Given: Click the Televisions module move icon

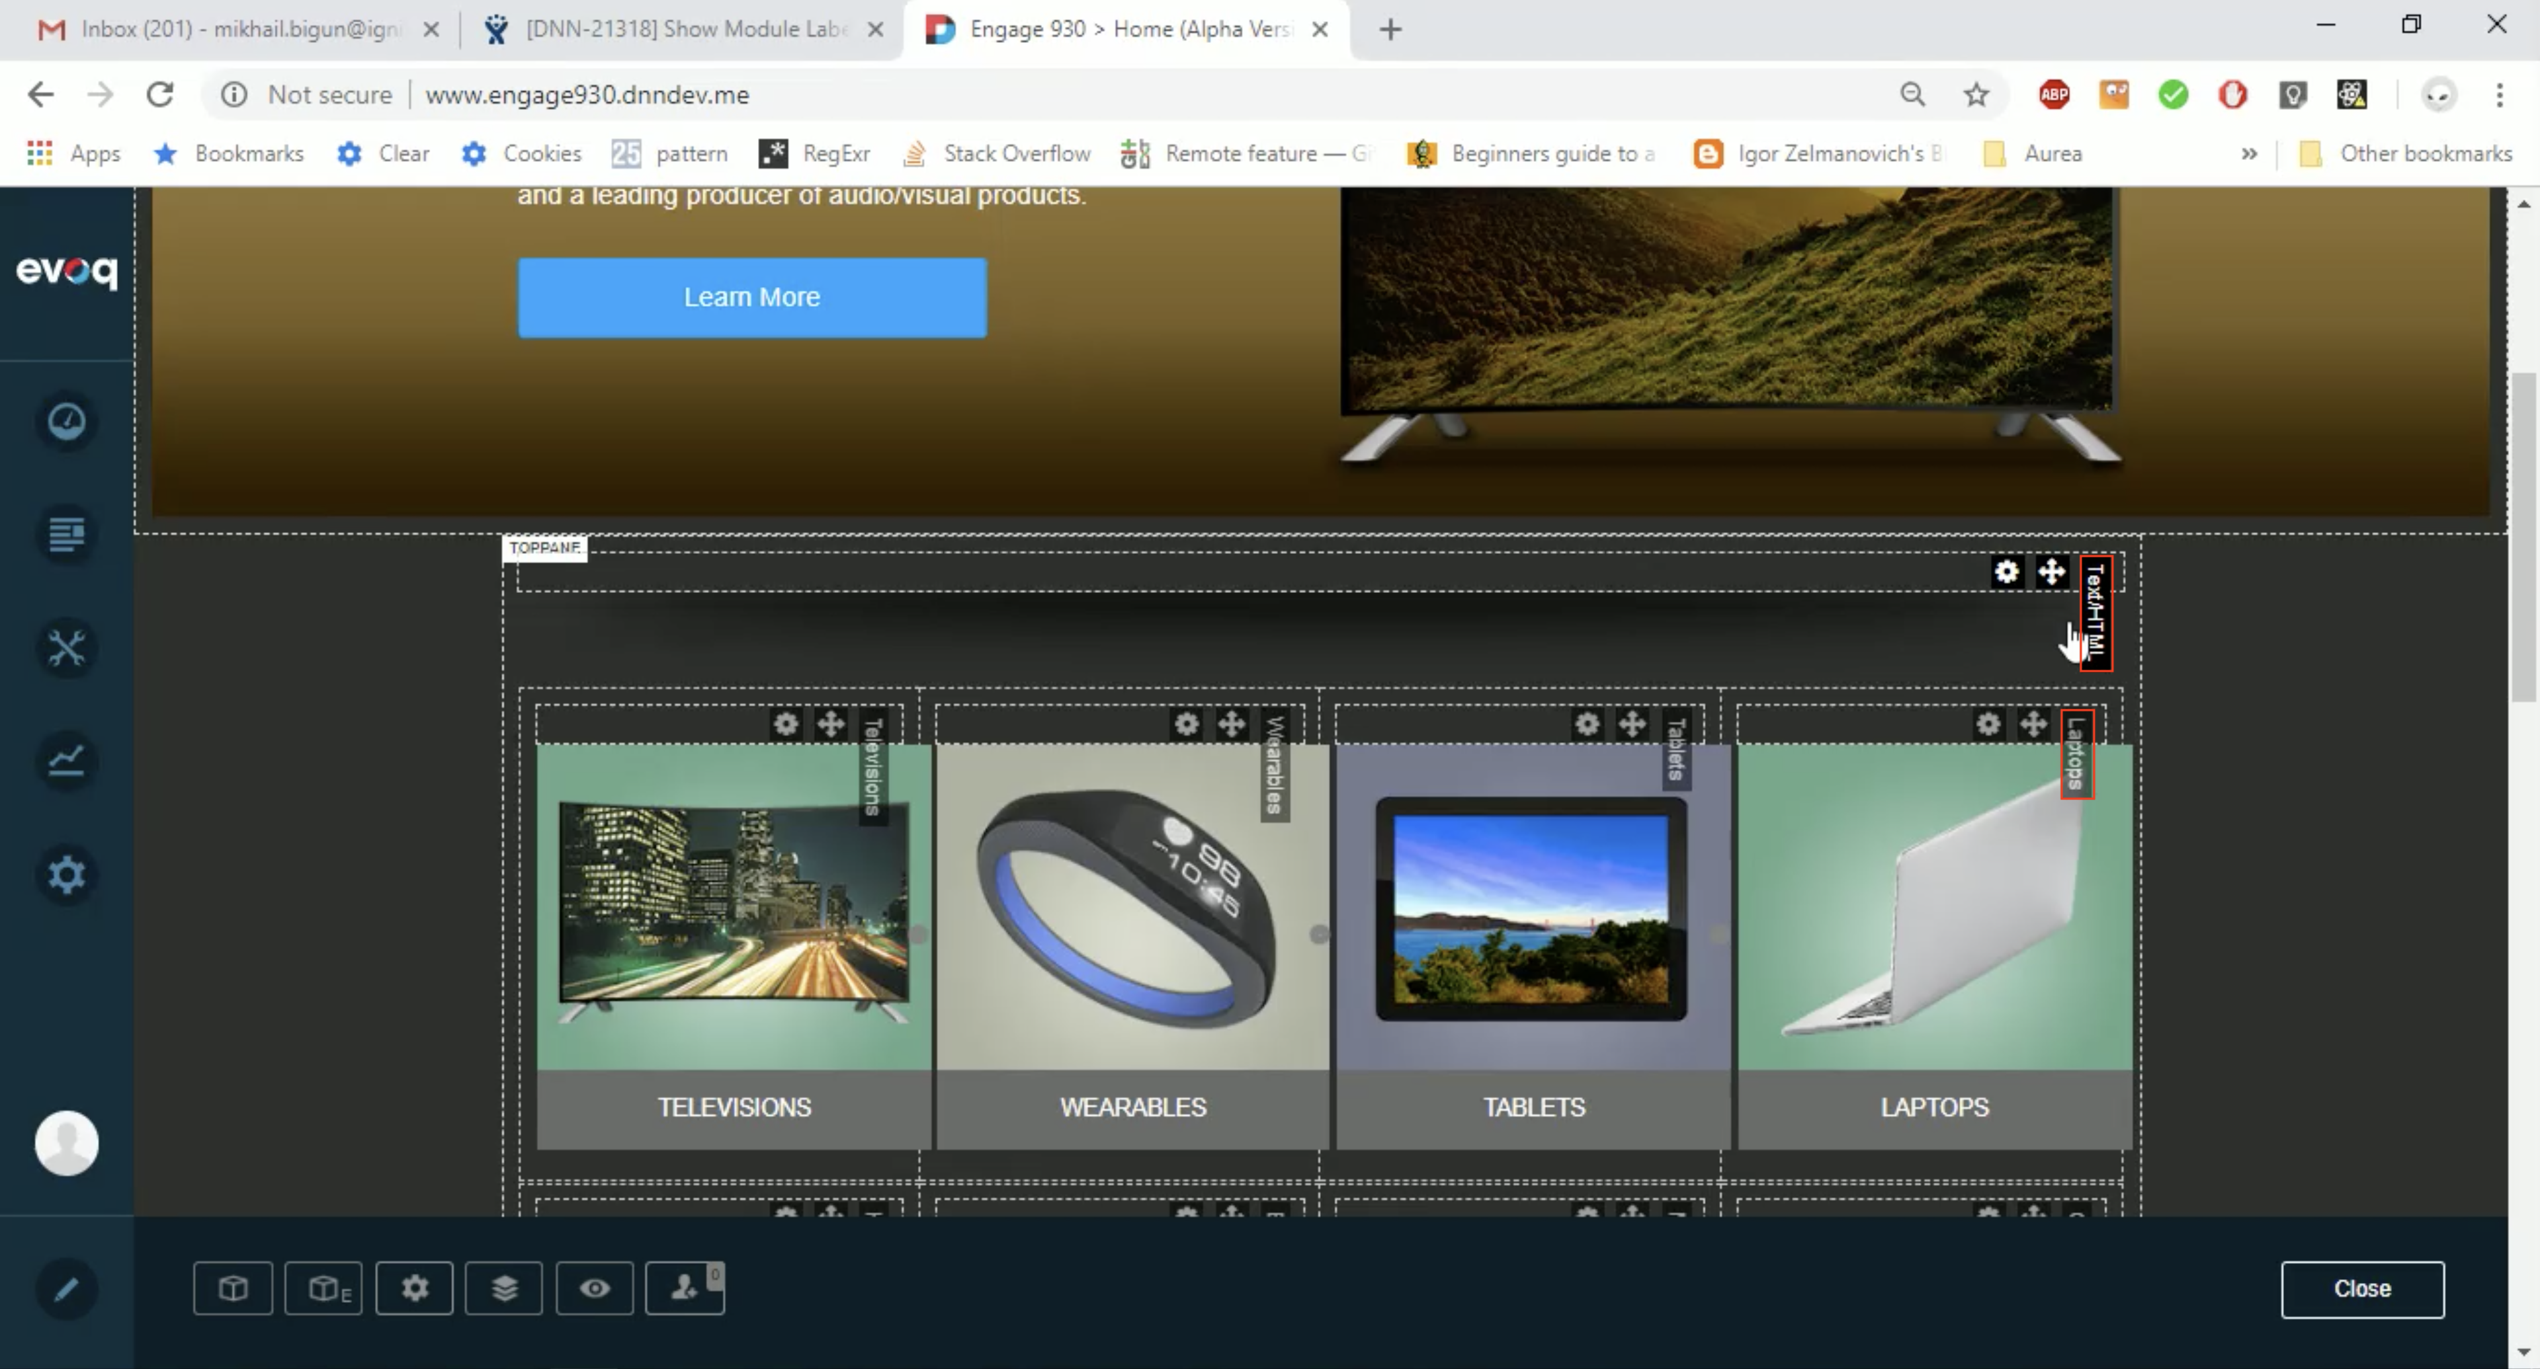Looking at the screenshot, I should [x=831, y=724].
